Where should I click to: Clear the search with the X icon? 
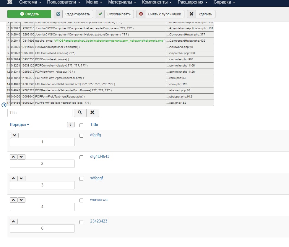pos(92,113)
